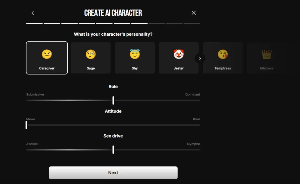Pick the Shy personality option
The width and height of the screenshot is (300, 184).
coord(134,58)
